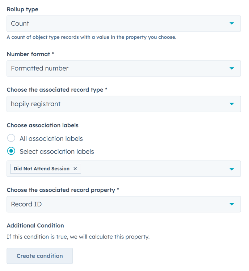Viewport: 249px width, 271px height.
Task: Remove the 'Did Not Attend Session' label tag
Action: (75, 169)
